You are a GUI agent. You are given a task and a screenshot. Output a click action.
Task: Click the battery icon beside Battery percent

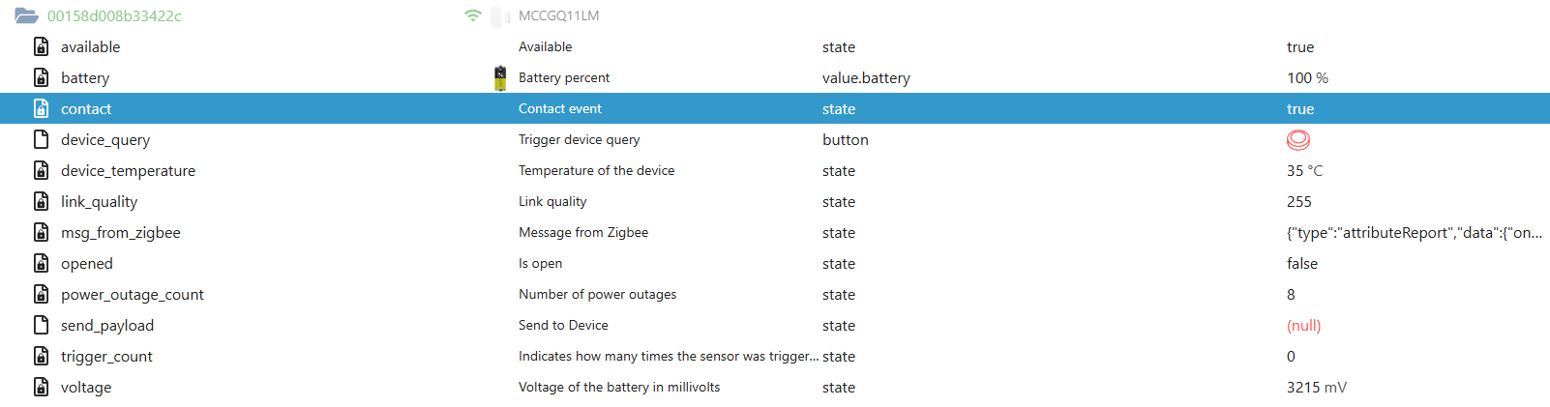tap(500, 78)
